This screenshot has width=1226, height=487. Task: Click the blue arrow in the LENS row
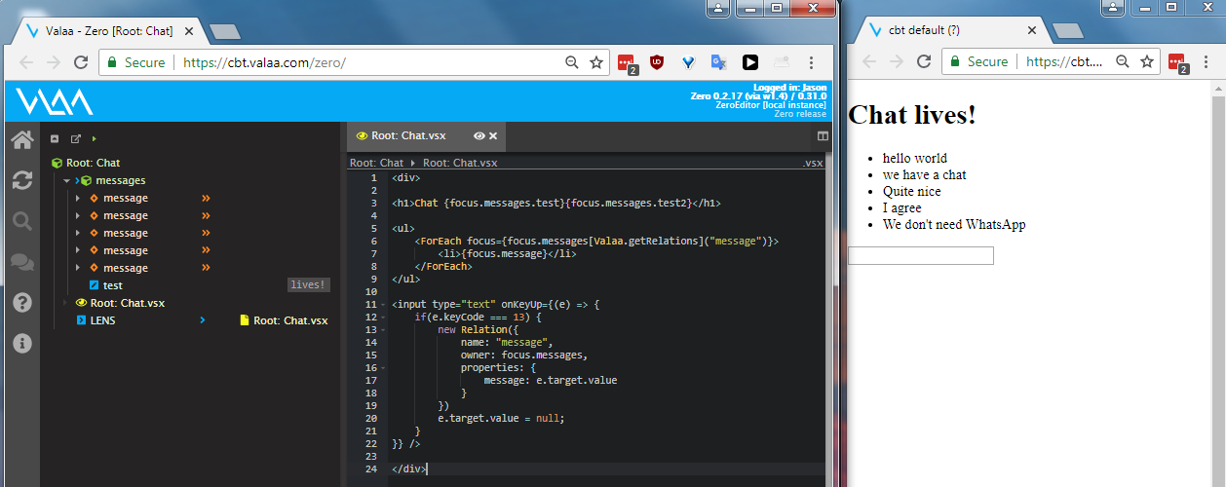pyautogui.click(x=202, y=320)
